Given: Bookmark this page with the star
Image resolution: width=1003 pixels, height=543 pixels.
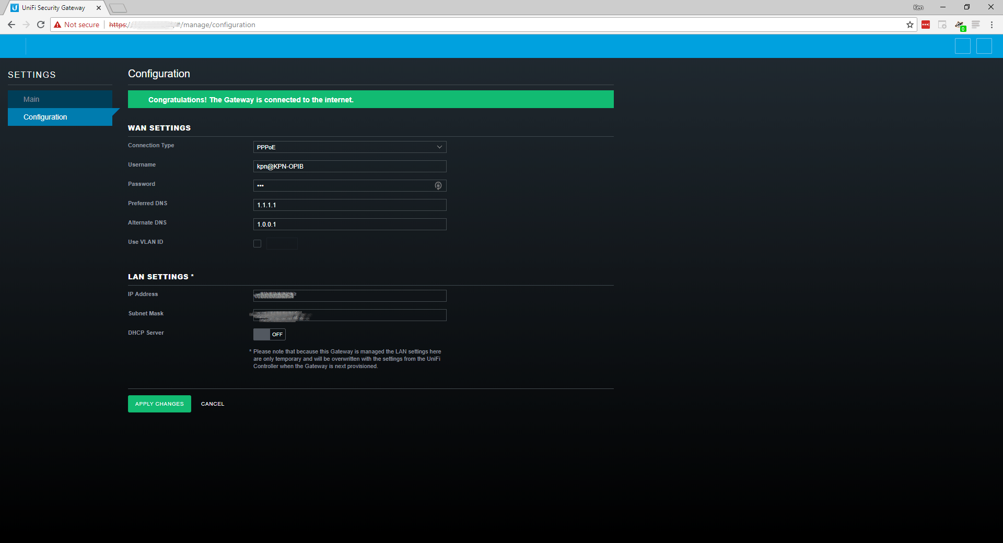Looking at the screenshot, I should coord(910,25).
